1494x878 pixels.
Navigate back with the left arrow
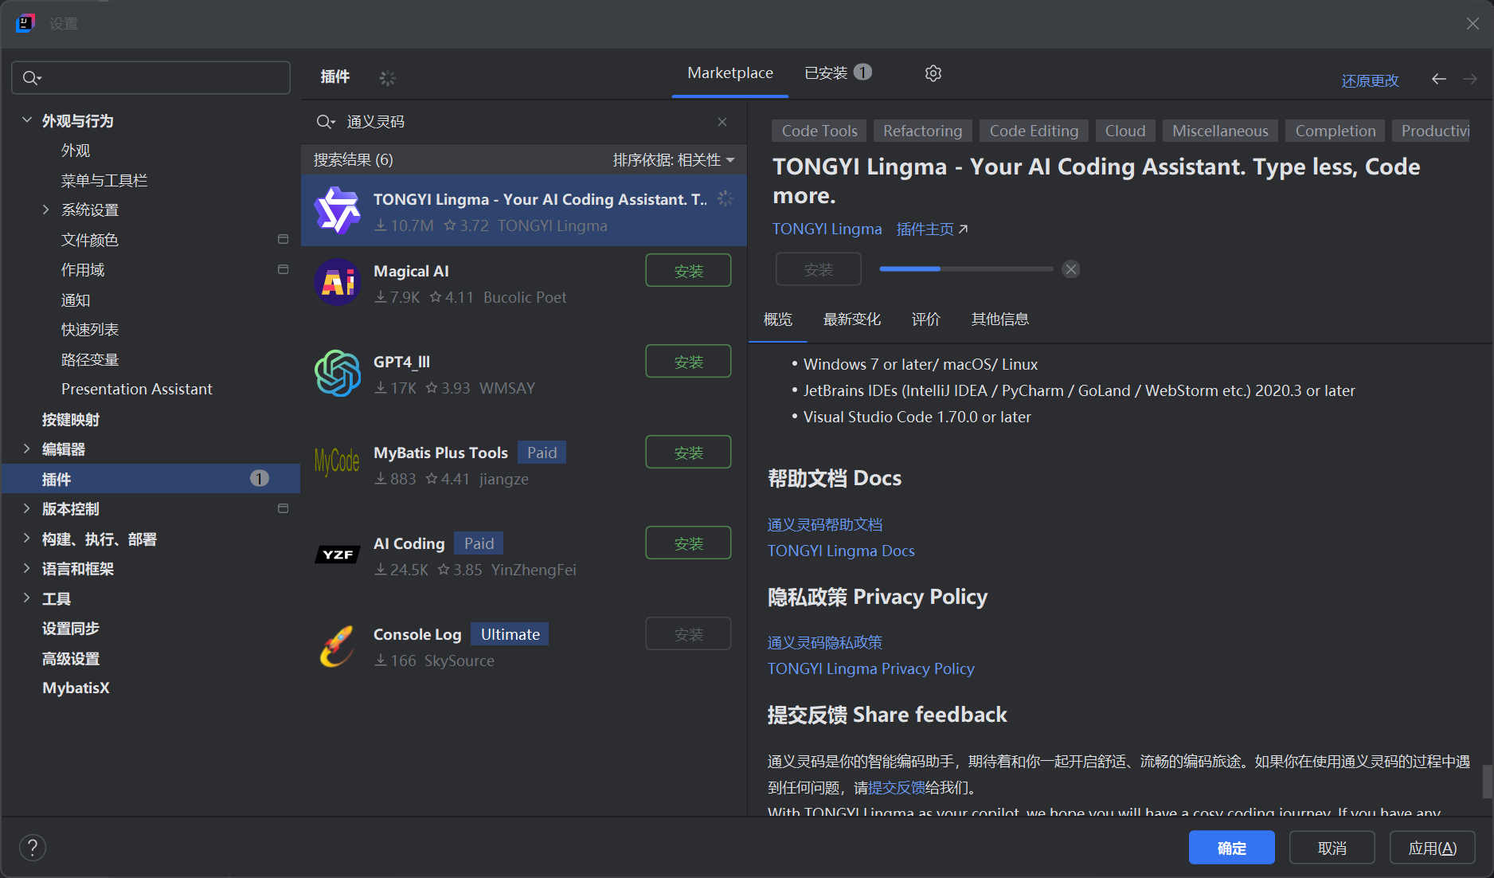[x=1438, y=79]
